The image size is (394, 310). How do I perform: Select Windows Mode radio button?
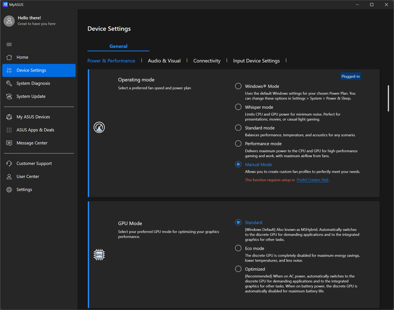click(238, 86)
